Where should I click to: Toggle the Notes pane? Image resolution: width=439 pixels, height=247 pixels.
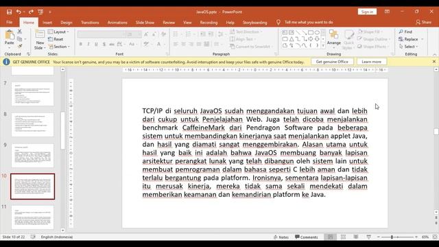[x=281, y=237]
